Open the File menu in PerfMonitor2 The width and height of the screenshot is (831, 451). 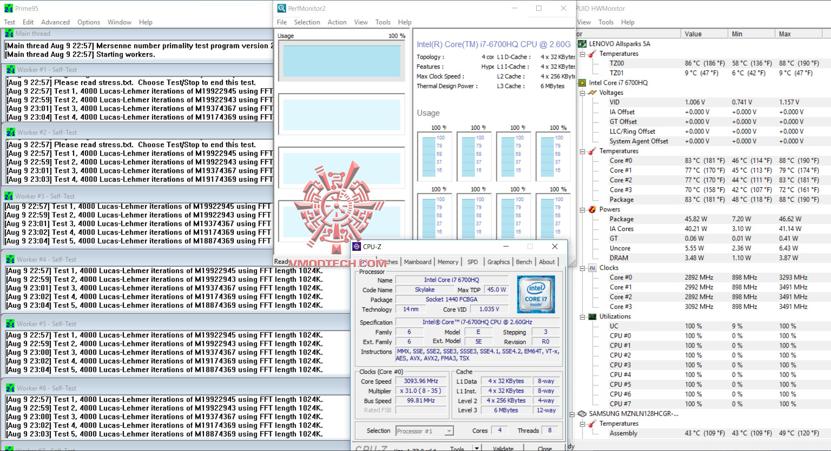click(282, 22)
